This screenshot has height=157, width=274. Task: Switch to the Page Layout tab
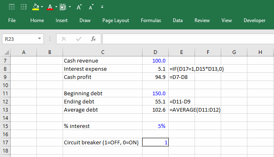[115, 20]
